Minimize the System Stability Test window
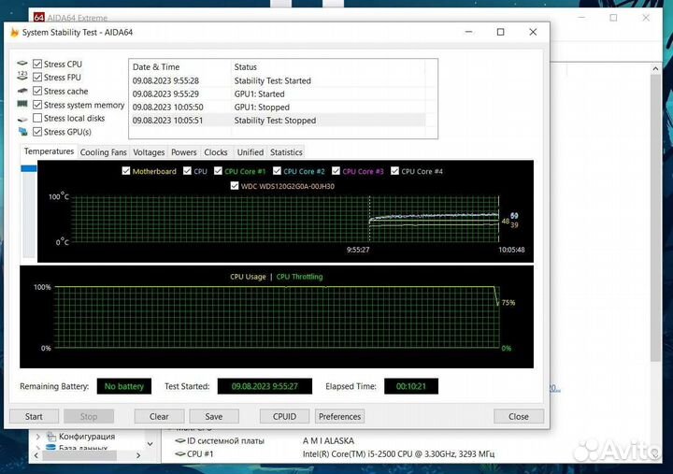 pos(468,32)
